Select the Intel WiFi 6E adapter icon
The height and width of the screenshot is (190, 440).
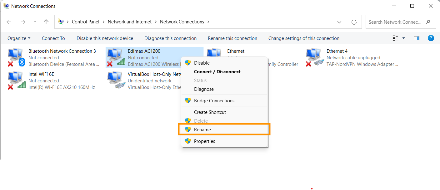pyautogui.click(x=16, y=81)
